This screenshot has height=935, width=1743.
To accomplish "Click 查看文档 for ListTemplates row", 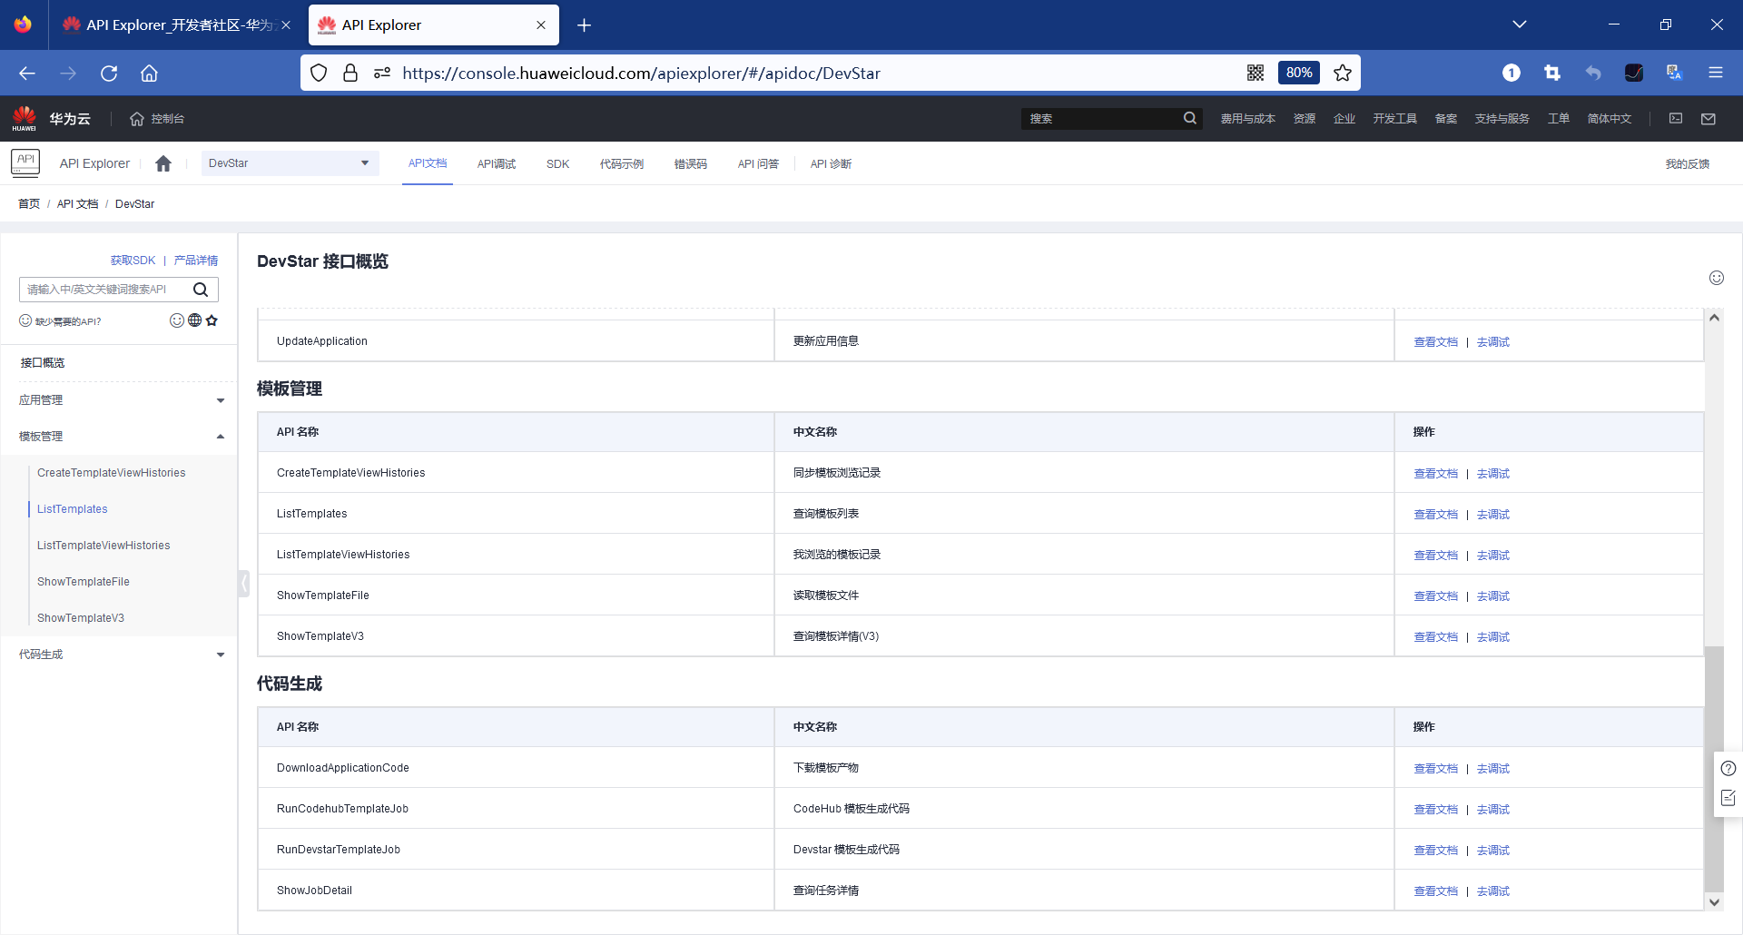I will pos(1436,515).
